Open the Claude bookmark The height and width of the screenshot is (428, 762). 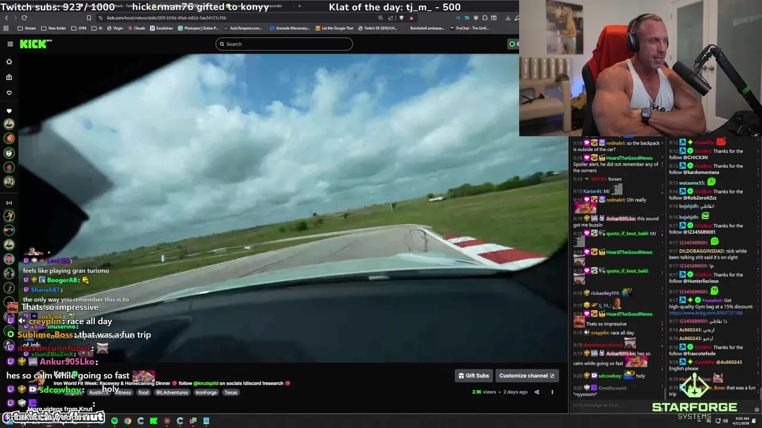point(136,28)
